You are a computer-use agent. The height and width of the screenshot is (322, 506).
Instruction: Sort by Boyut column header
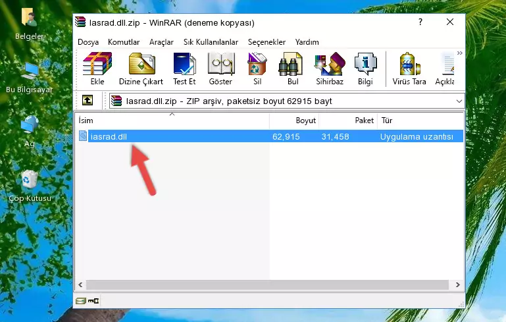click(294, 121)
